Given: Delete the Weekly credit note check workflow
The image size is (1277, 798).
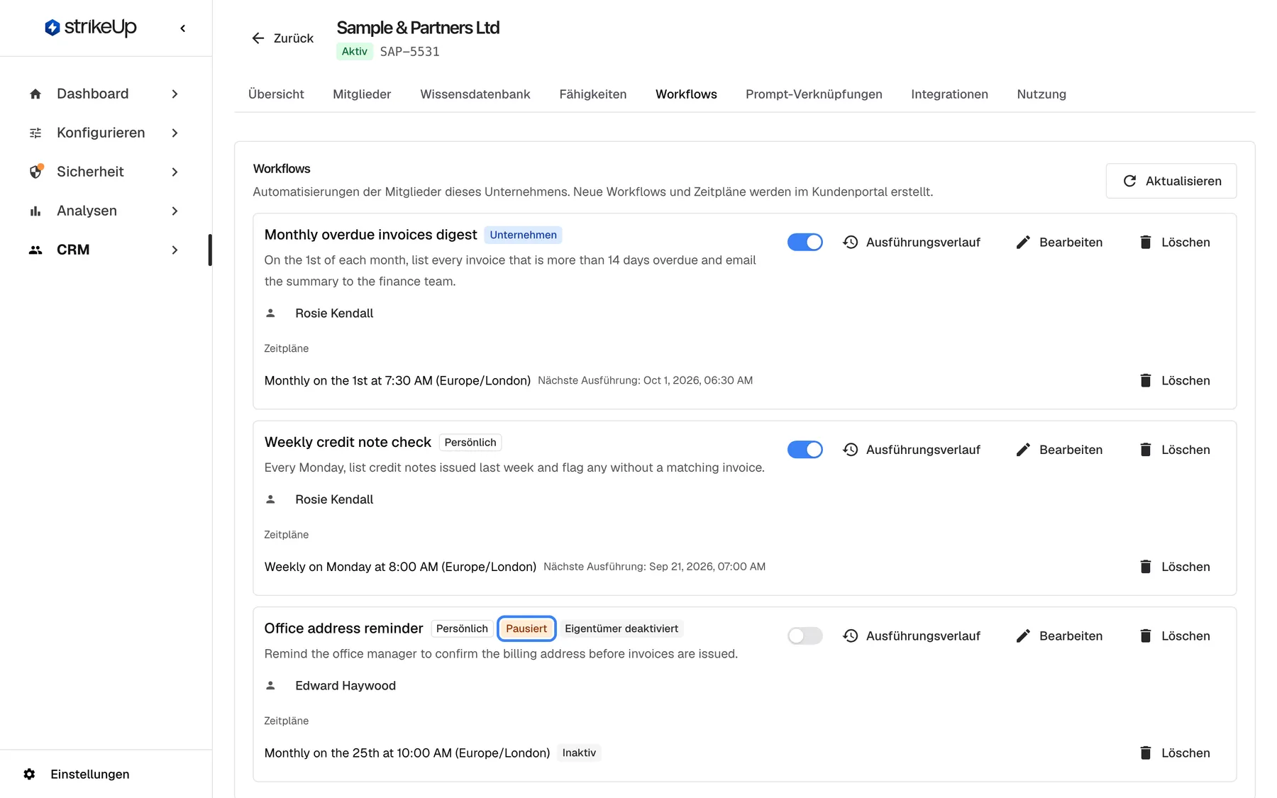Looking at the screenshot, I should 1175,450.
